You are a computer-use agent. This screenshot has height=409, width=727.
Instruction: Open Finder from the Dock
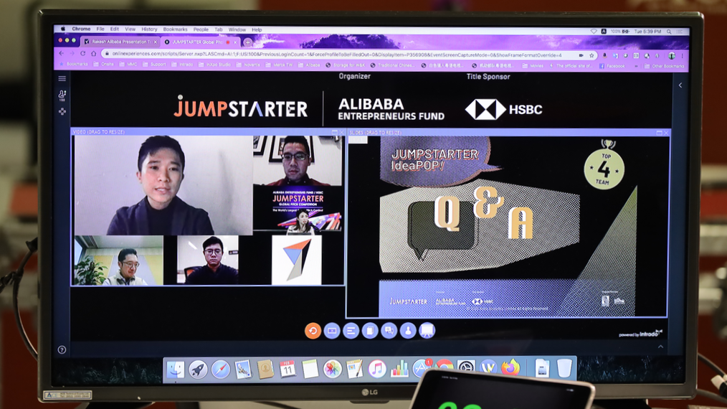[176, 370]
